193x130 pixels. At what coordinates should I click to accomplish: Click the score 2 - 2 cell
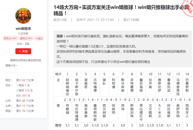(169, 100)
